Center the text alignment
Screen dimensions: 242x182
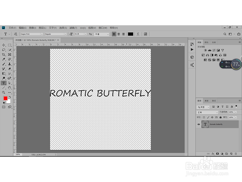tap(119, 34)
